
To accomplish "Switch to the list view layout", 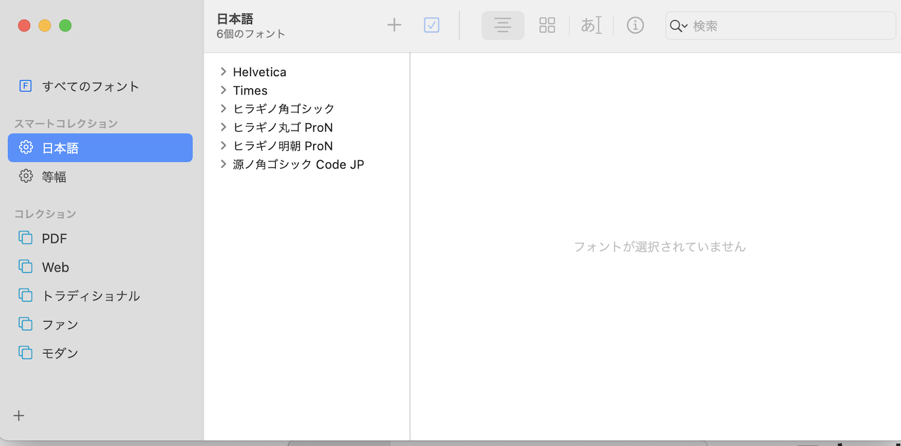I will 503,25.
